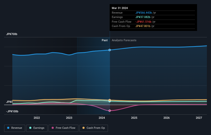
Task: Click the Cash From Op tooltip row label
Action: (121, 26)
